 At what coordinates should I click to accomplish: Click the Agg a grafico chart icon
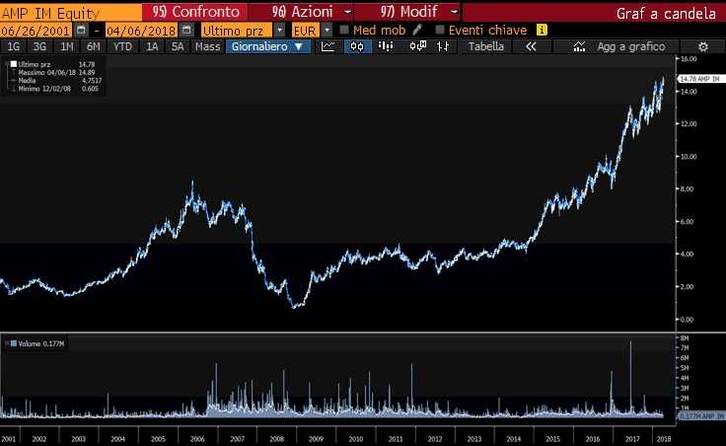579,46
